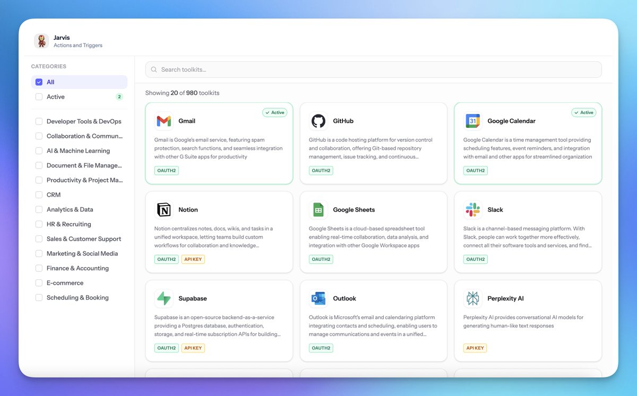Click the OAUTH2 tag on Notion card

[x=166, y=259]
